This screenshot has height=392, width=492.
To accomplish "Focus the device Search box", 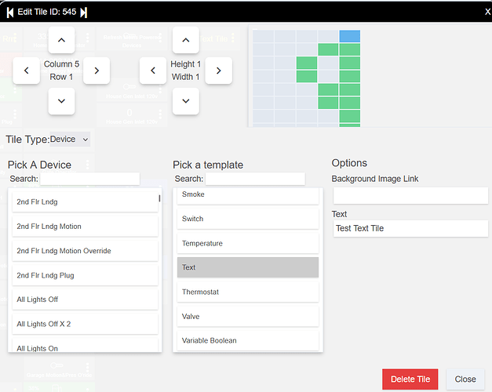I will coord(89,179).
